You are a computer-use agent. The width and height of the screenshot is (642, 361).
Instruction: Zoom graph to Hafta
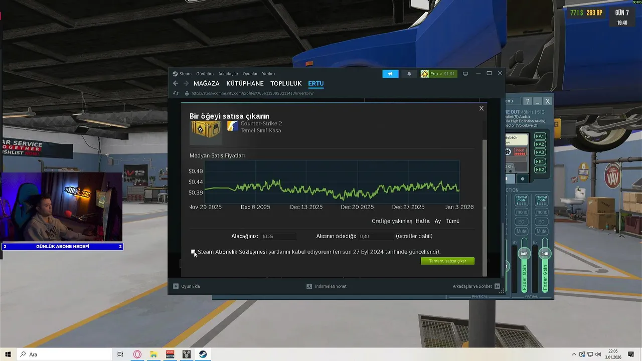422,221
